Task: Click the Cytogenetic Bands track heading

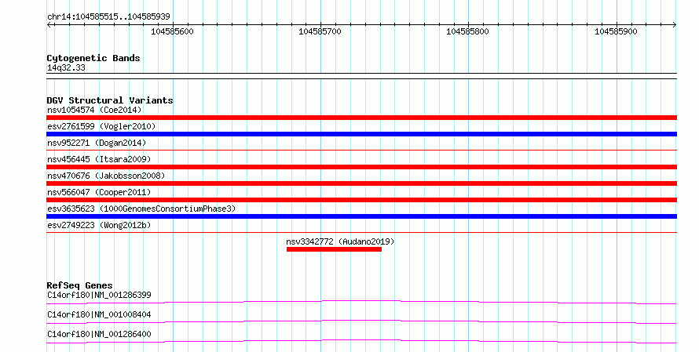Action: click(x=93, y=58)
